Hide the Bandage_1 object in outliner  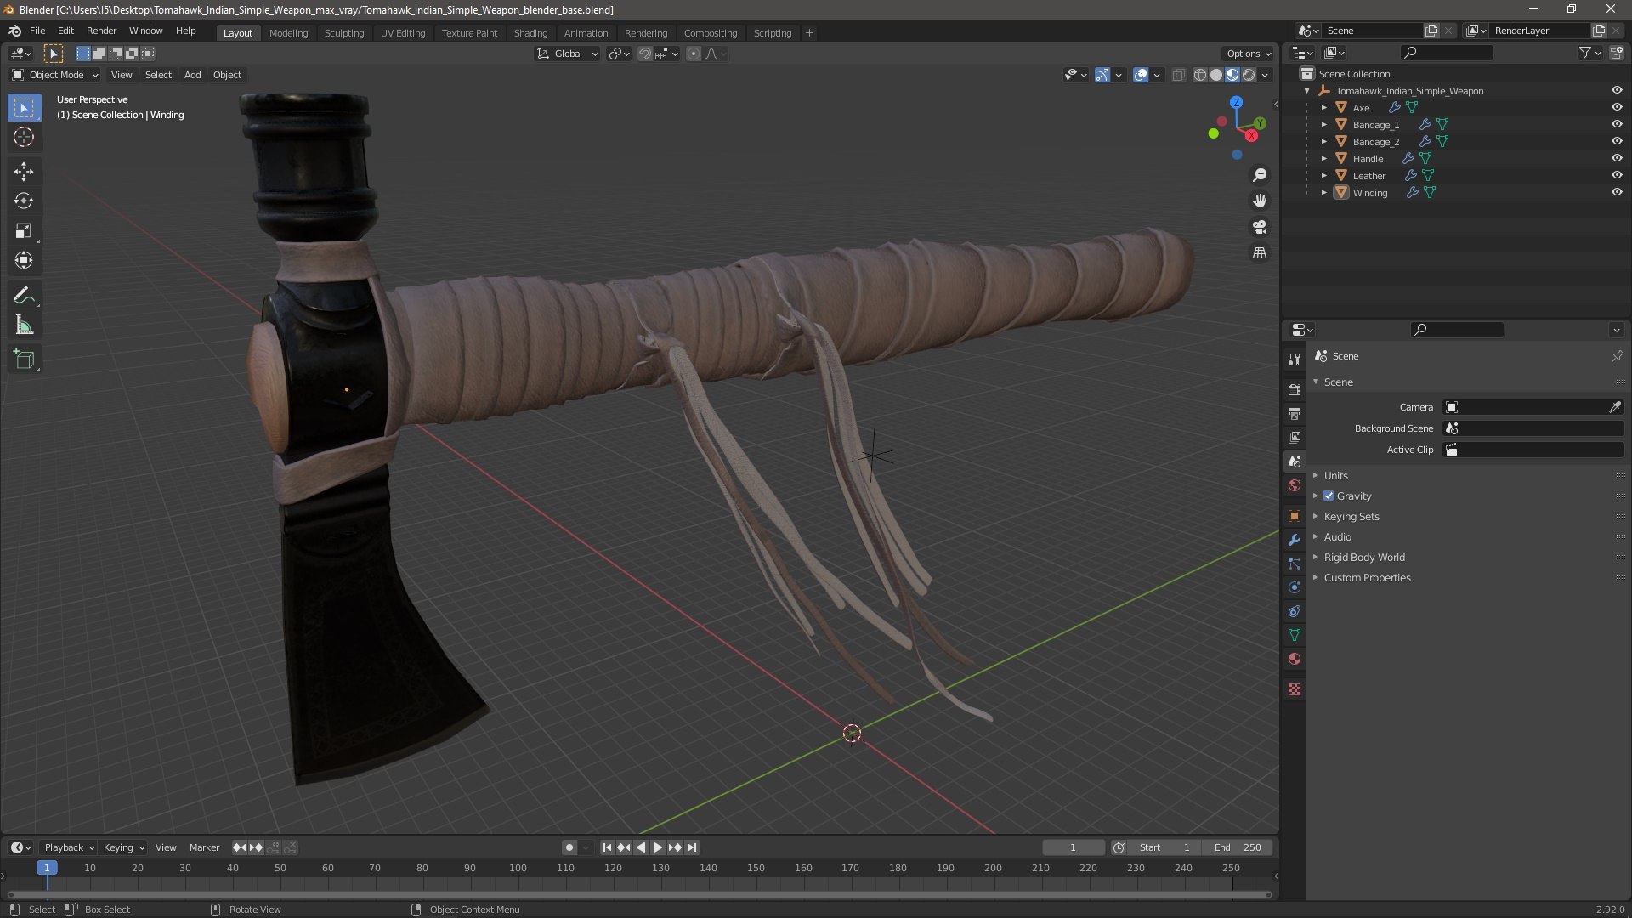click(1617, 124)
